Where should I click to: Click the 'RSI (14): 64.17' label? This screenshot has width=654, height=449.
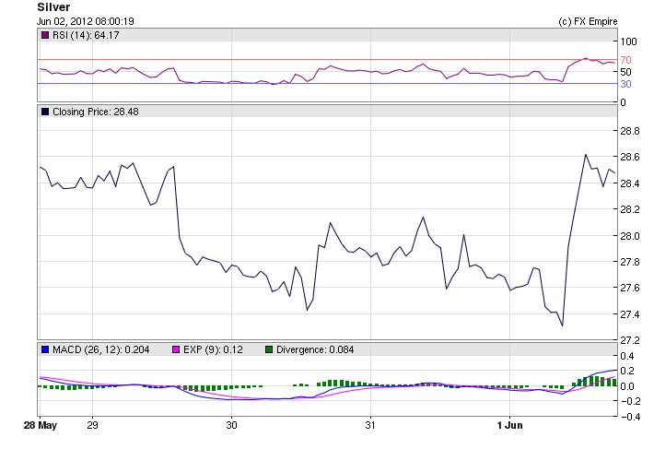point(86,35)
